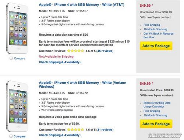Open Free Shipping link in AT&T offer
Viewport: 184px width, 140px height.
tap(152, 25)
